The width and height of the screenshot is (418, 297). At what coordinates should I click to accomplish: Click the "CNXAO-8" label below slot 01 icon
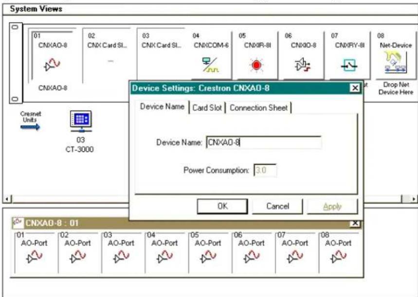(x=53, y=88)
